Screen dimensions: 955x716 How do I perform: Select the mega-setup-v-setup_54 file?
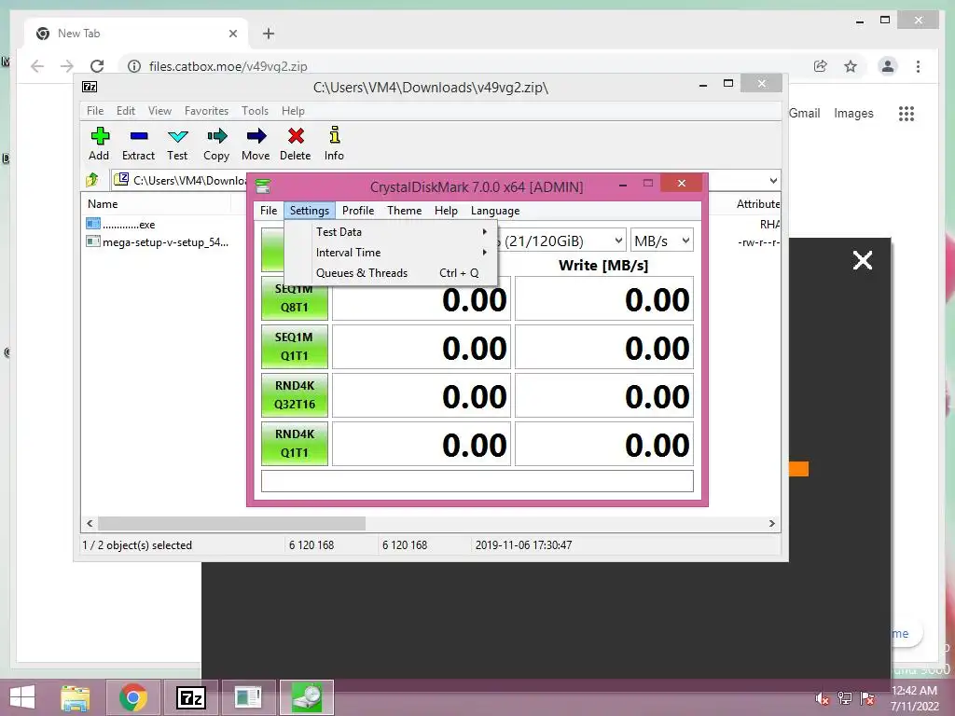(x=164, y=242)
